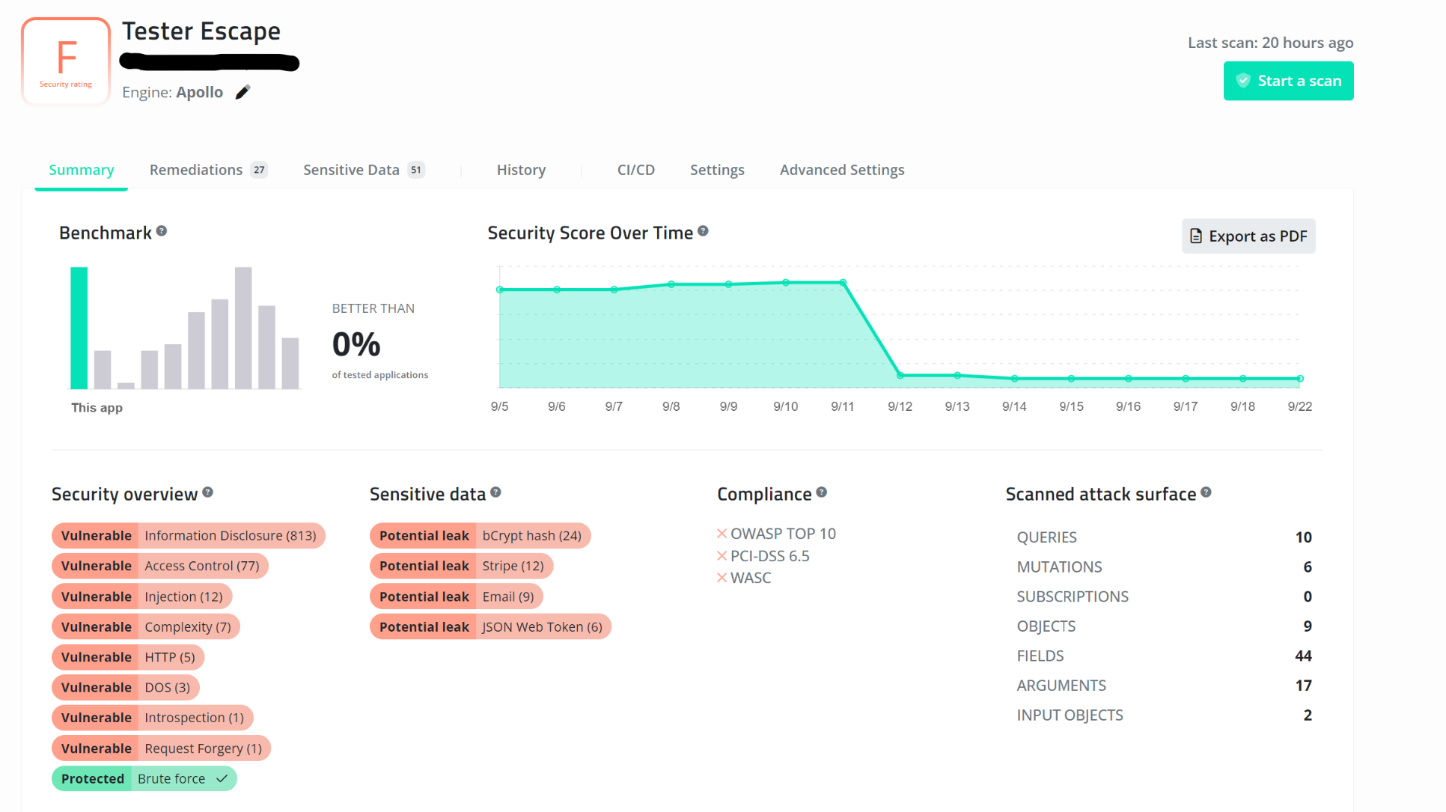Open the CI/CD tab
This screenshot has height=812, width=1446.
(635, 170)
